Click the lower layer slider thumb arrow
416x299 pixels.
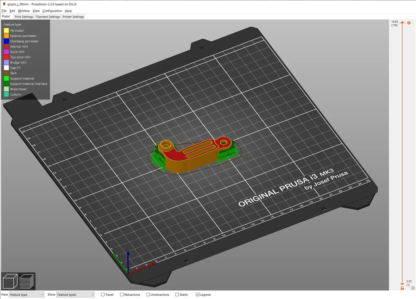click(x=402, y=284)
